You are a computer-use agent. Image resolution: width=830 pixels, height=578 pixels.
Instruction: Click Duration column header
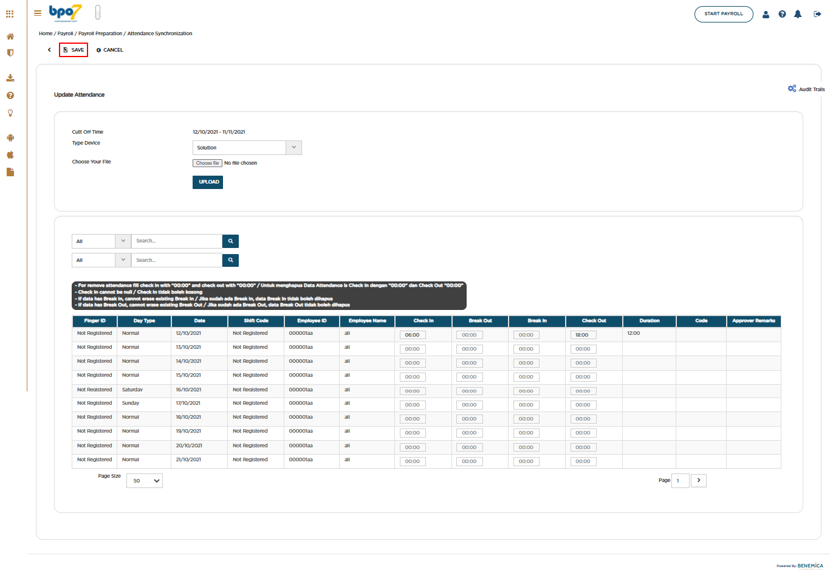tap(650, 321)
